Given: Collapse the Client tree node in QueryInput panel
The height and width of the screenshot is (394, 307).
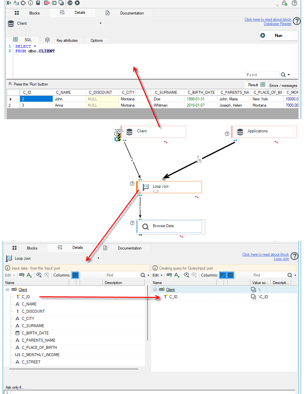Looking at the screenshot, I should [x=155, y=289].
